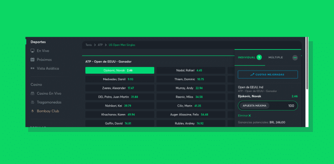Viewport: 334px width, 164px height.
Task: Click the Bombay Club icon
Action: [33, 111]
